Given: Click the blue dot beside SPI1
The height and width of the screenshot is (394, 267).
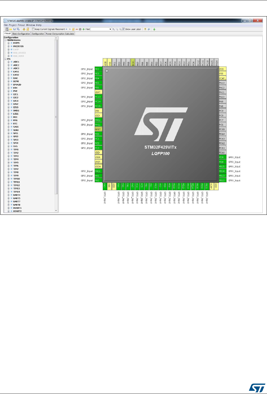Looking at the screenshot, I should pyautogui.click(x=12, y=133).
